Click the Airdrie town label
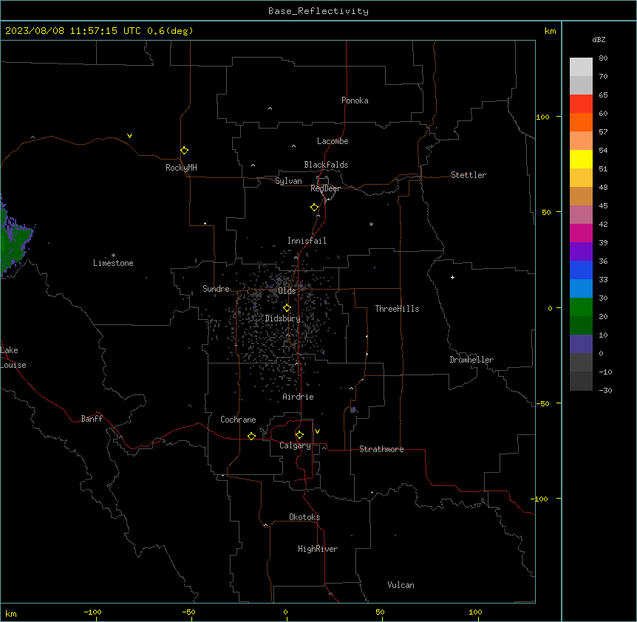This screenshot has height=622, width=637. coord(298,397)
